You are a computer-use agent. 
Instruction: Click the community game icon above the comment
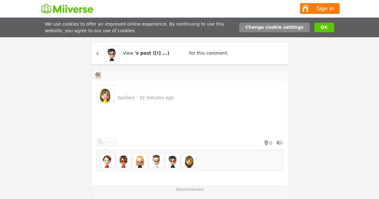click(x=98, y=75)
